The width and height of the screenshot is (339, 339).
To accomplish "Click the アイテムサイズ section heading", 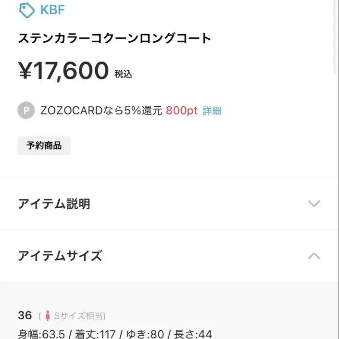I will (60, 256).
